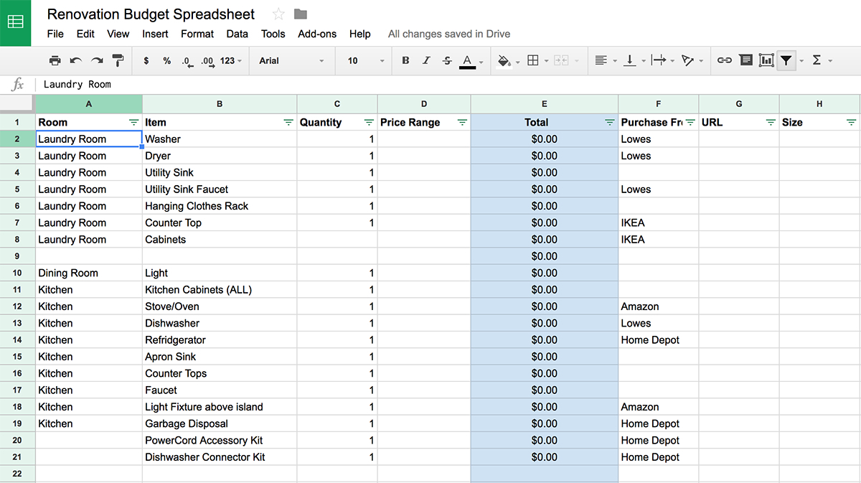Format selection as currency
This screenshot has height=483, width=861.
pyautogui.click(x=146, y=60)
